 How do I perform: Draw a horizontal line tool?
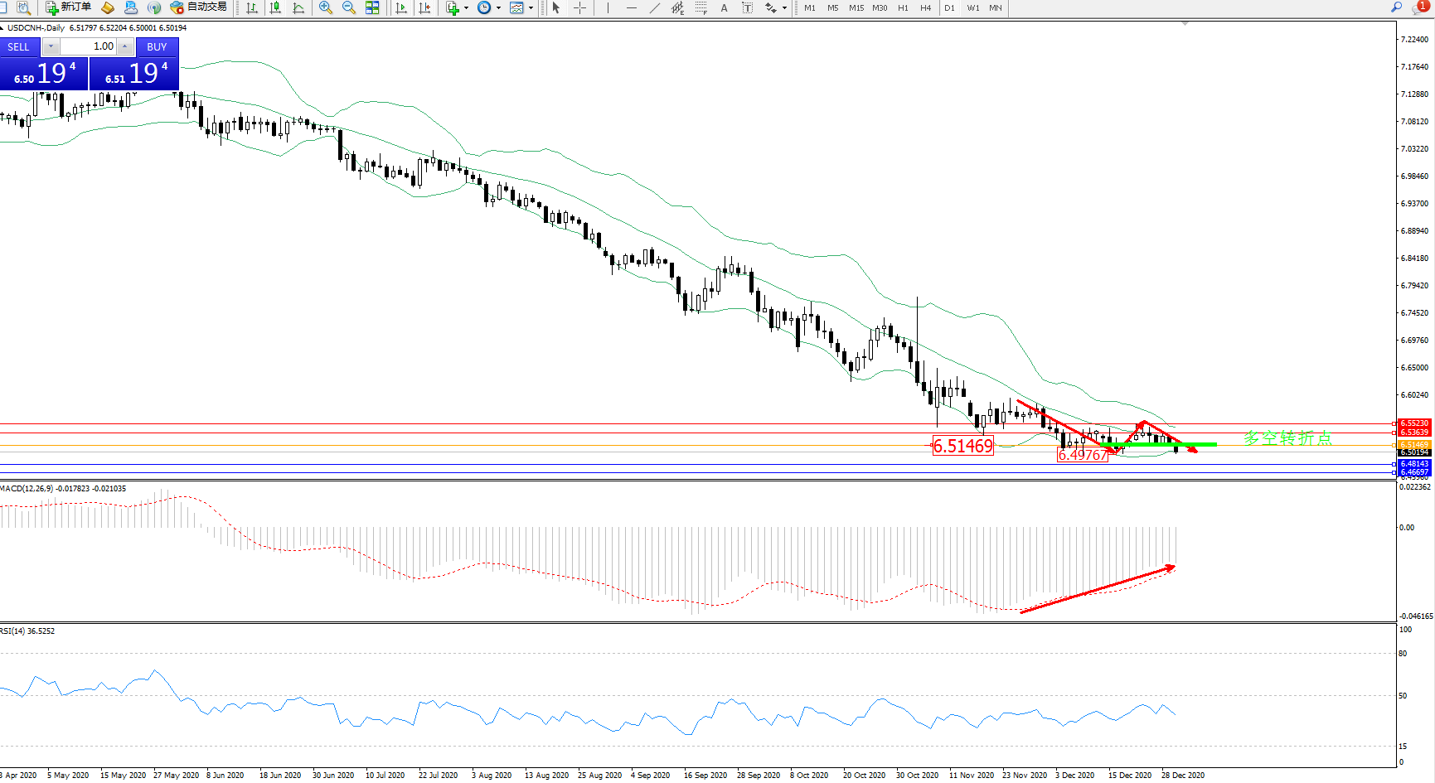coord(632,7)
